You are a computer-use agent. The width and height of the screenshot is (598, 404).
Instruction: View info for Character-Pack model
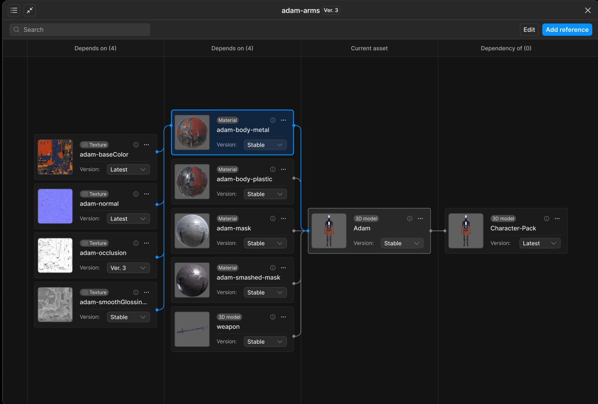click(x=546, y=218)
